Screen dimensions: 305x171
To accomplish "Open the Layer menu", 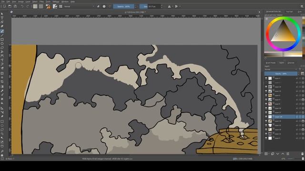I will coord(28,1).
